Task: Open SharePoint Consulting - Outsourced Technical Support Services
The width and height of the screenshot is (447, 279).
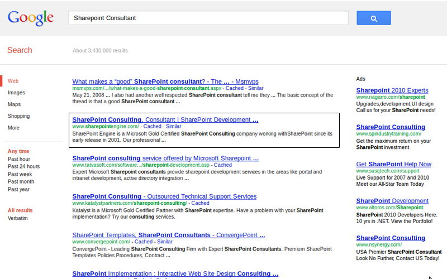Action: (164, 196)
